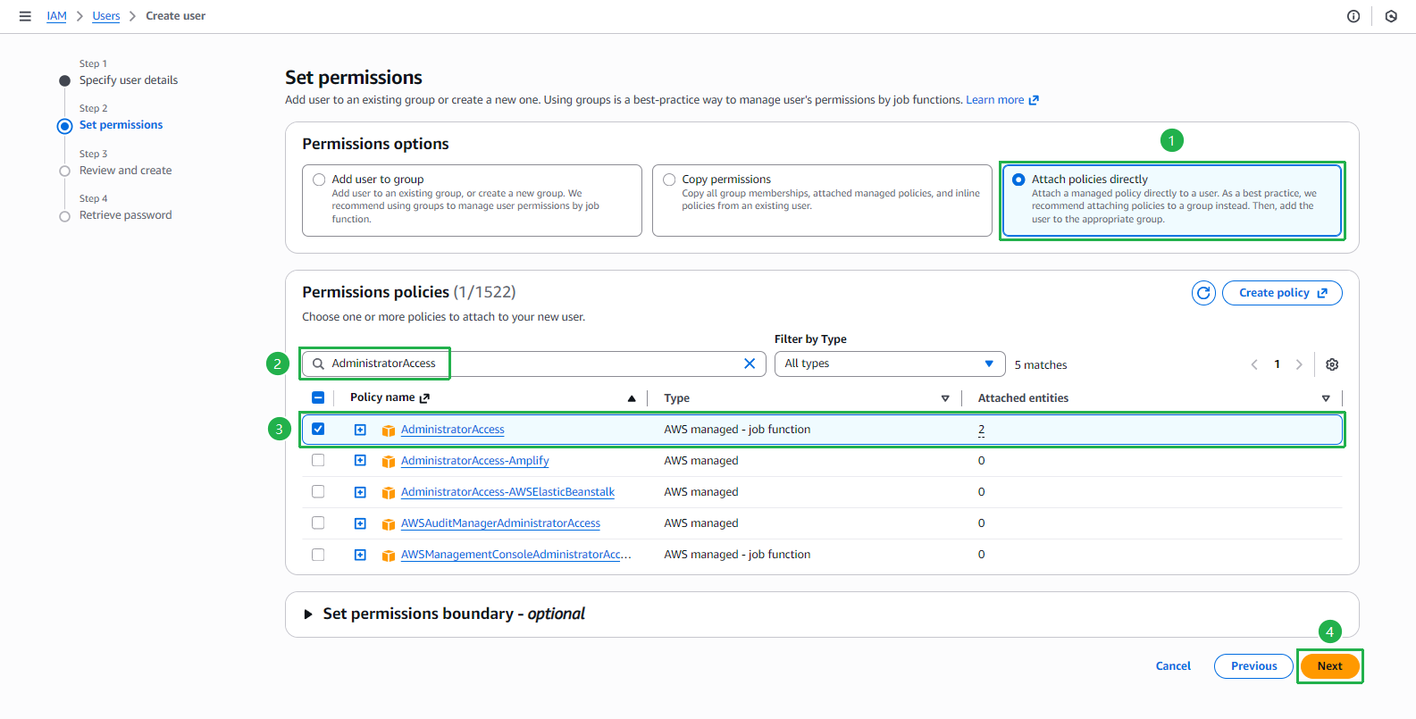The width and height of the screenshot is (1416, 719).
Task: Click the Previous button
Action: pos(1253,666)
